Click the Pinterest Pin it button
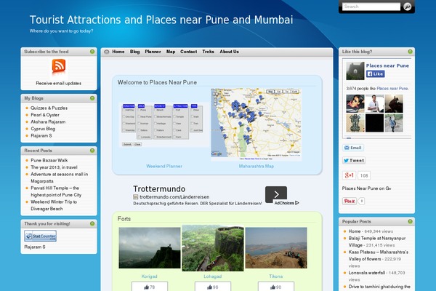436x291 pixels. tap(350, 201)
